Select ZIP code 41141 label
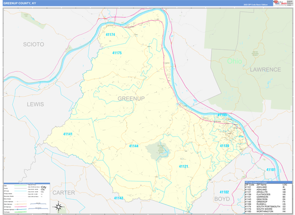Image resolution: width=295 pixels, height=215 pixels. point(68,134)
